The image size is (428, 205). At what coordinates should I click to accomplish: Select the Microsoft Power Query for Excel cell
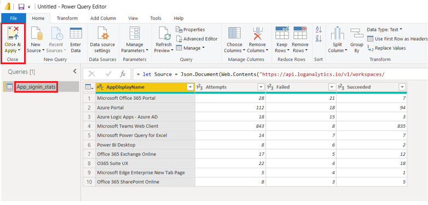click(145, 135)
